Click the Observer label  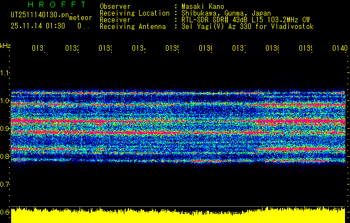click(115, 6)
